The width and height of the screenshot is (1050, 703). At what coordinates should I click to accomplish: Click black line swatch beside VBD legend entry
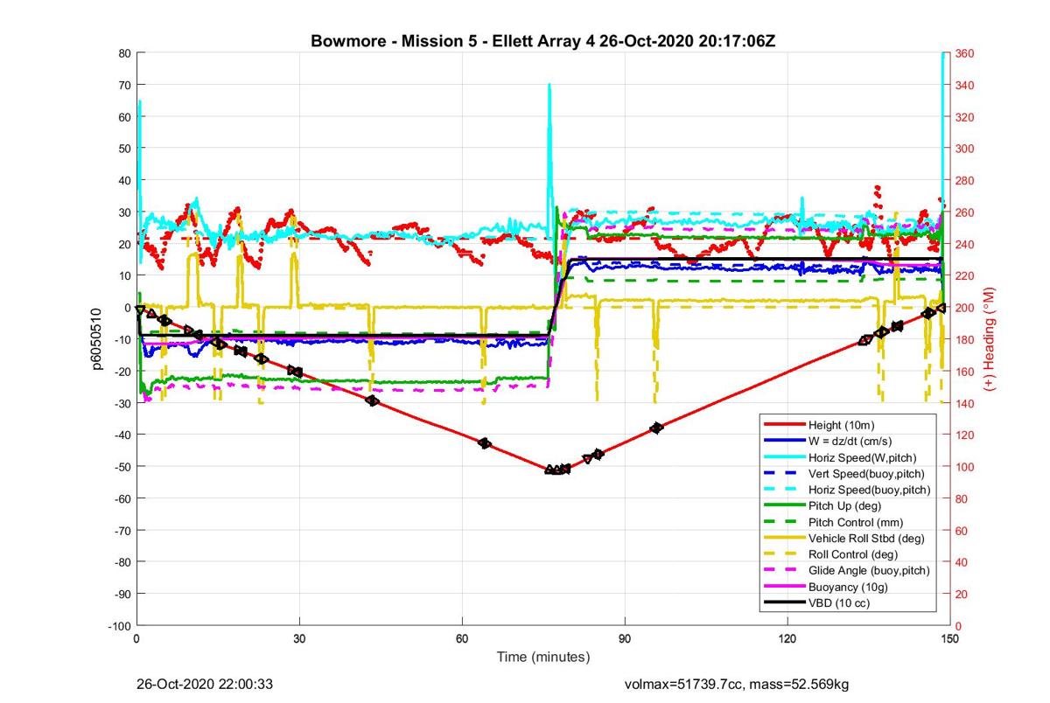click(784, 603)
